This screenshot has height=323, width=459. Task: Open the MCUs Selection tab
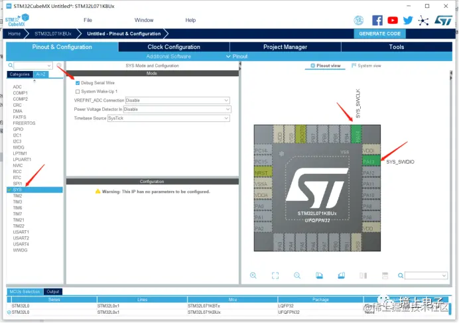[25, 292]
